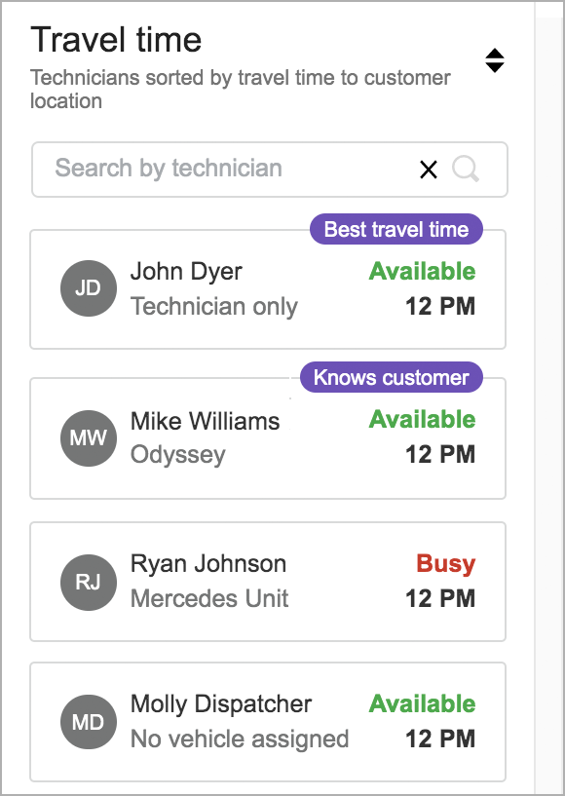Choose the Mike Williams name label
The image size is (565, 796).
click(x=206, y=421)
